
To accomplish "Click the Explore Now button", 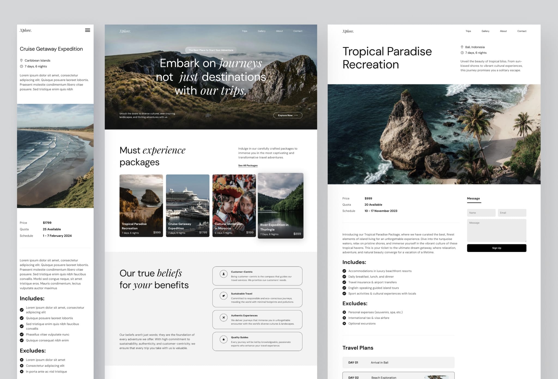I will click(288, 115).
